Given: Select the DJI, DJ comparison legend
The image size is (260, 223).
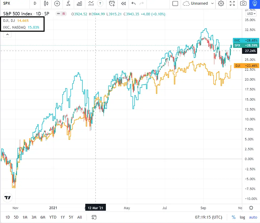Looking at the screenshot, I should click(x=16, y=21).
